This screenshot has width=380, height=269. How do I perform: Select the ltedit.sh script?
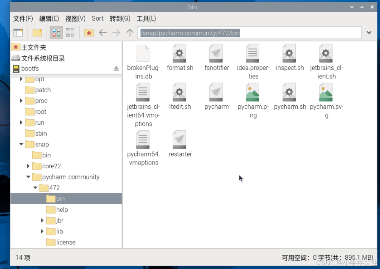[180, 97]
